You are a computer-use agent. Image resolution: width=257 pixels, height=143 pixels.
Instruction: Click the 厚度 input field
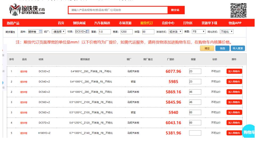[x=104, y=32]
